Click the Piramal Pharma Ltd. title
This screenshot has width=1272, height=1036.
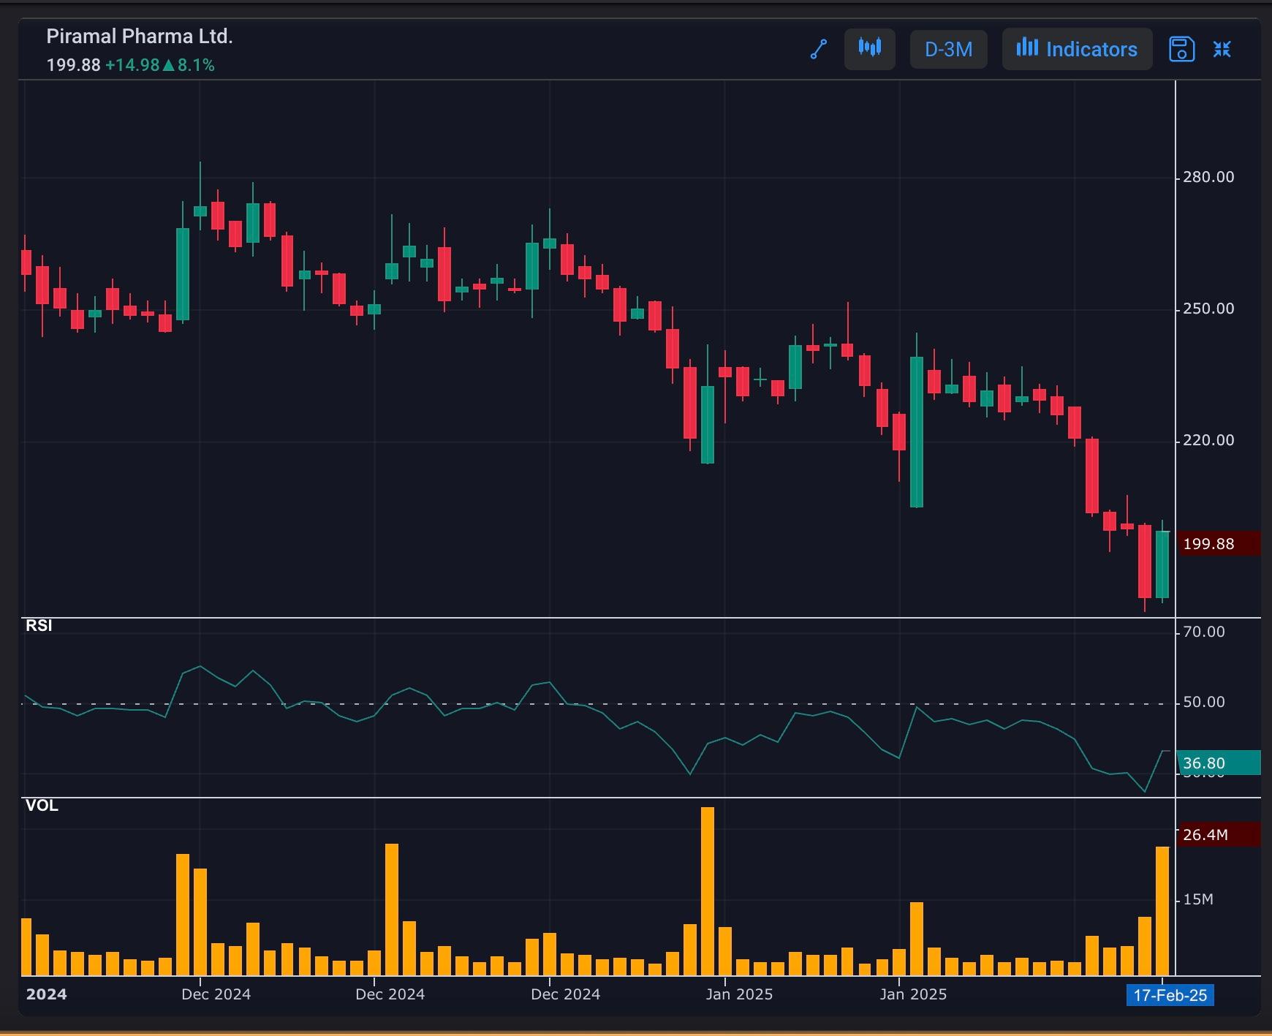[140, 36]
